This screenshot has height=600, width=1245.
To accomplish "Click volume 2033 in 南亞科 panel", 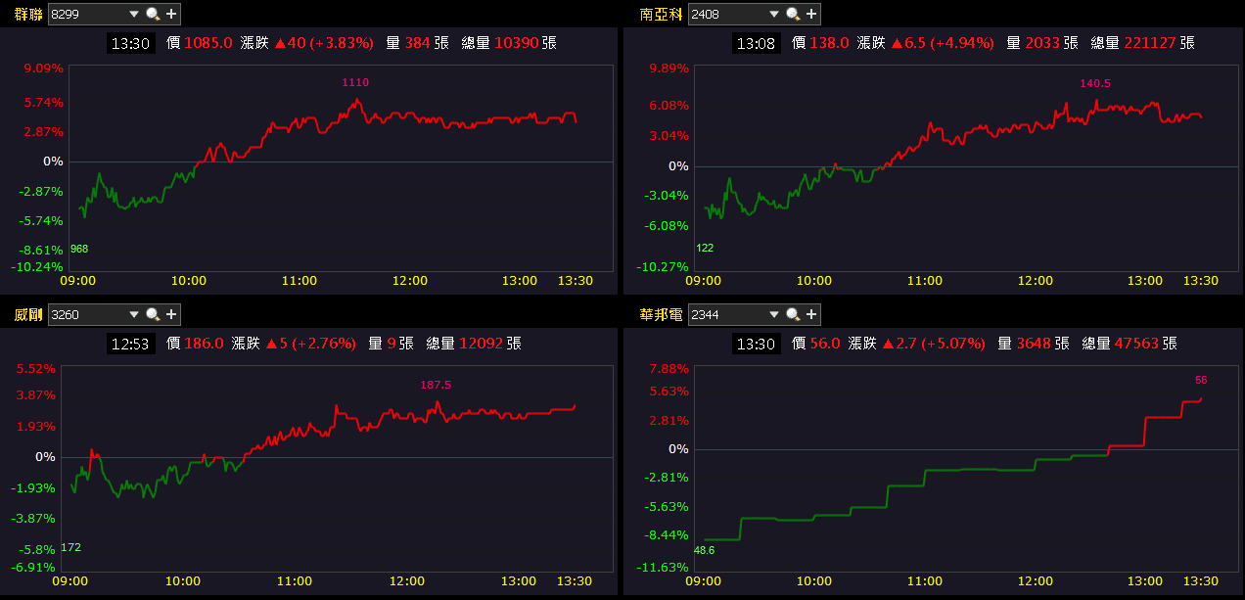I will tap(1042, 43).
